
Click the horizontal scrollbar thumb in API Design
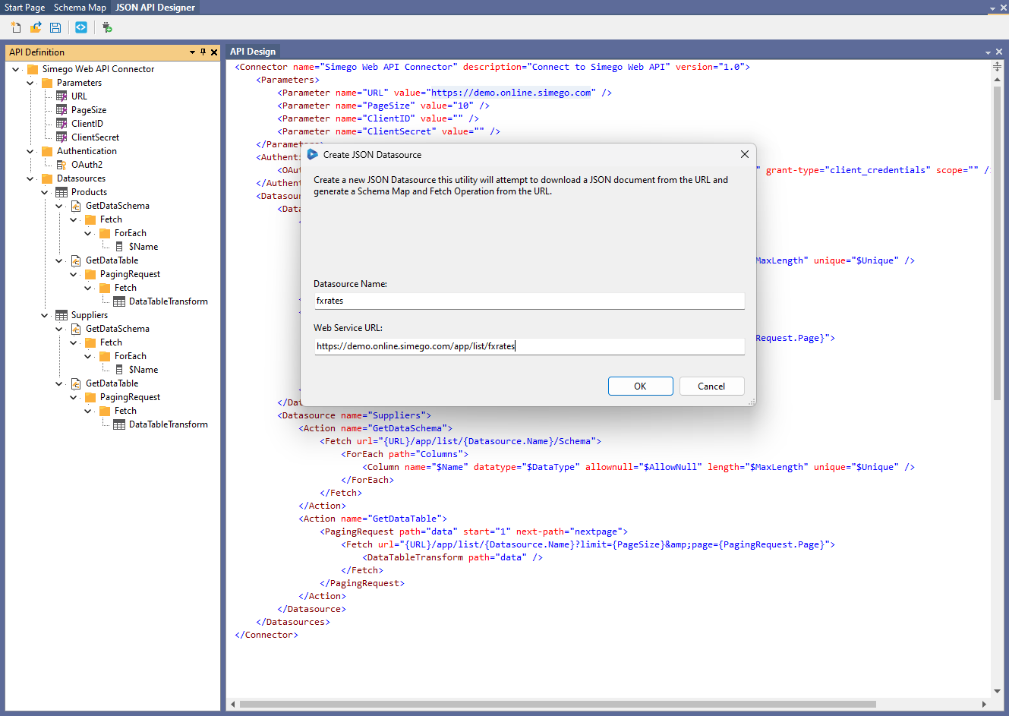pyautogui.click(x=558, y=704)
